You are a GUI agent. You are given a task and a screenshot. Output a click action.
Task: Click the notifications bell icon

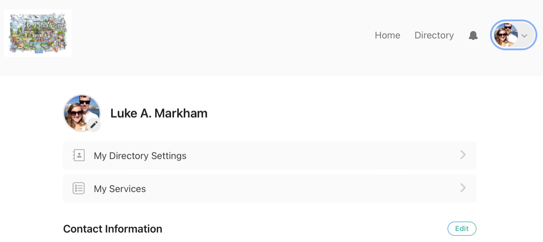(473, 36)
